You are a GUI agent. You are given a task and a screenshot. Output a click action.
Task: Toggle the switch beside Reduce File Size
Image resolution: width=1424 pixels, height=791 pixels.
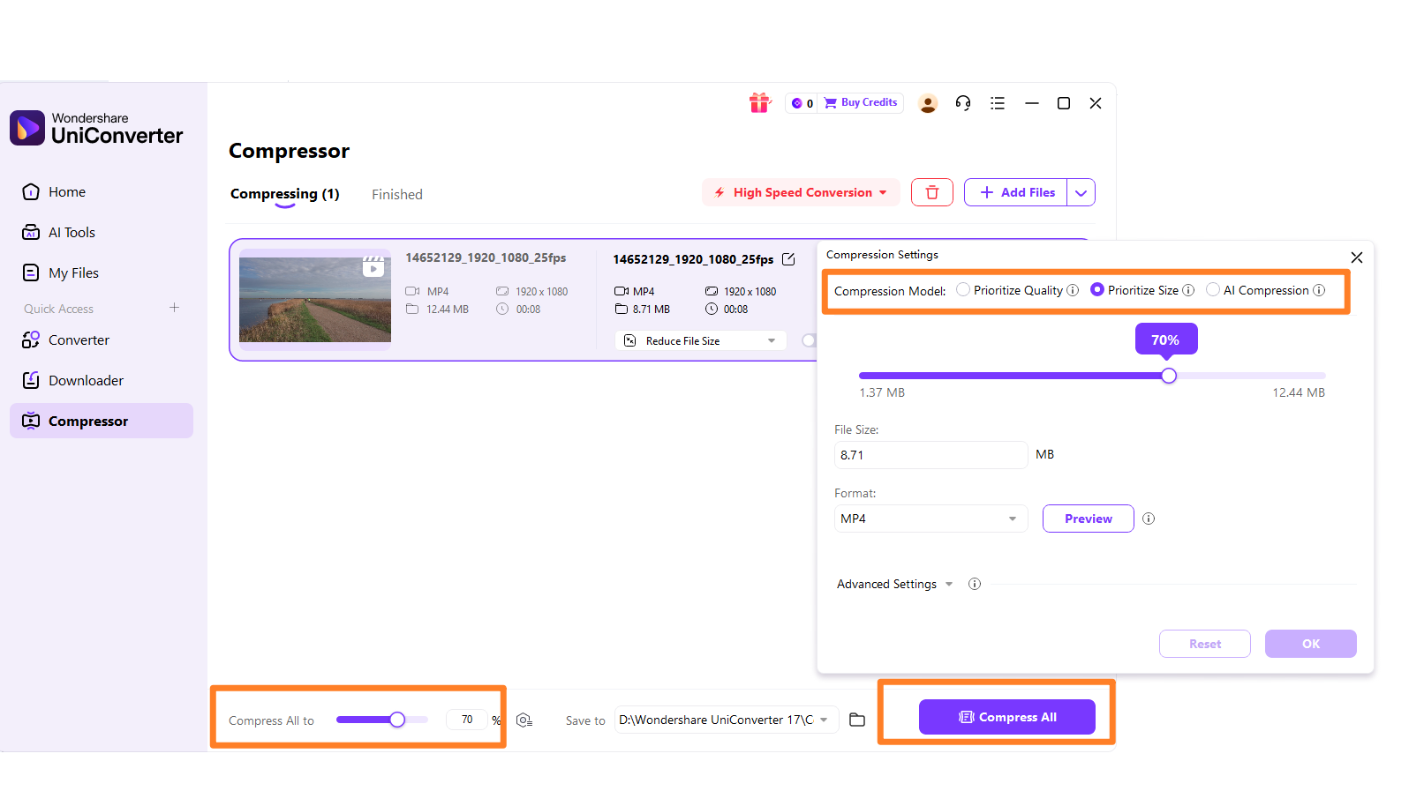(810, 340)
